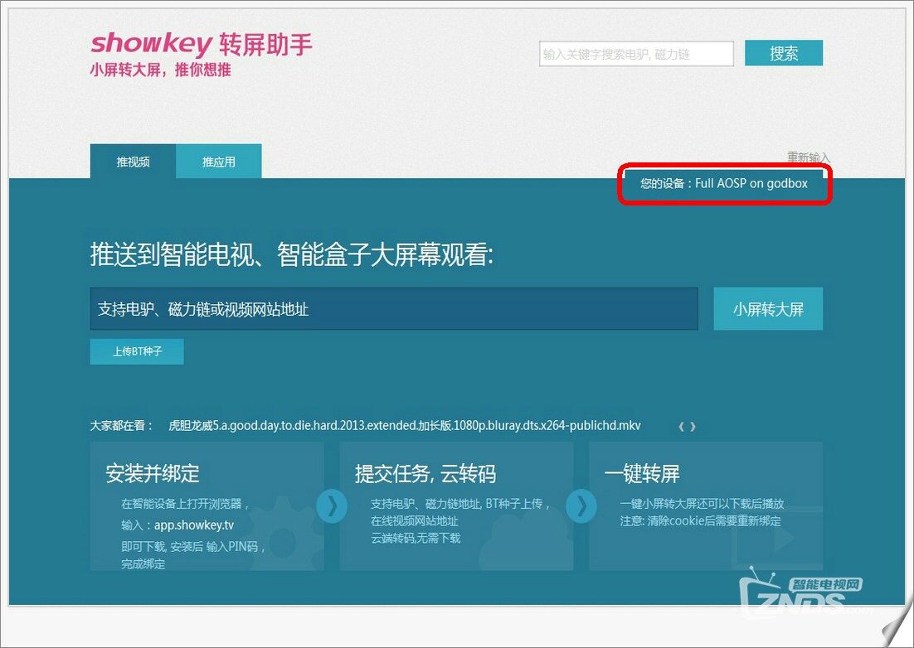The width and height of the screenshot is (914, 648).
Task: Click the chevron icon after 云转码 card
Action: tap(581, 506)
